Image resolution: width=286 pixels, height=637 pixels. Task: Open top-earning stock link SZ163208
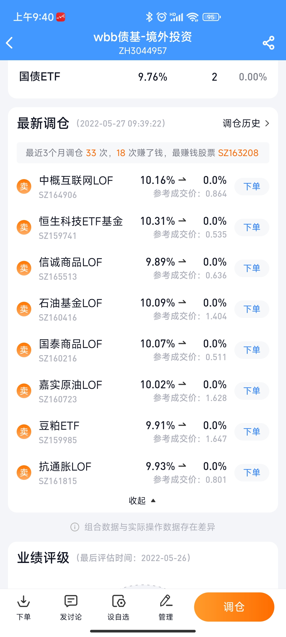[238, 153]
